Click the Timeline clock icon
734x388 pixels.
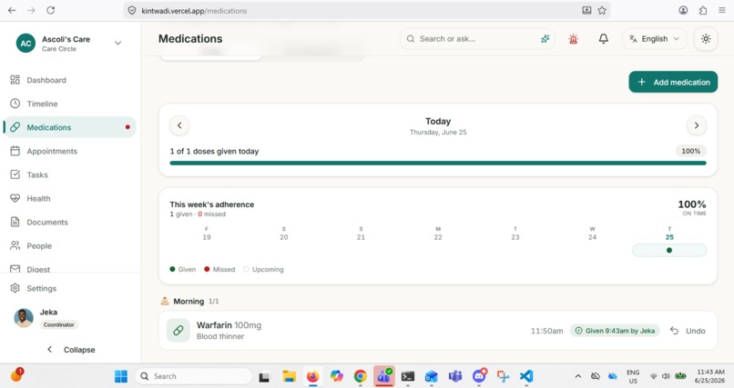(15, 104)
